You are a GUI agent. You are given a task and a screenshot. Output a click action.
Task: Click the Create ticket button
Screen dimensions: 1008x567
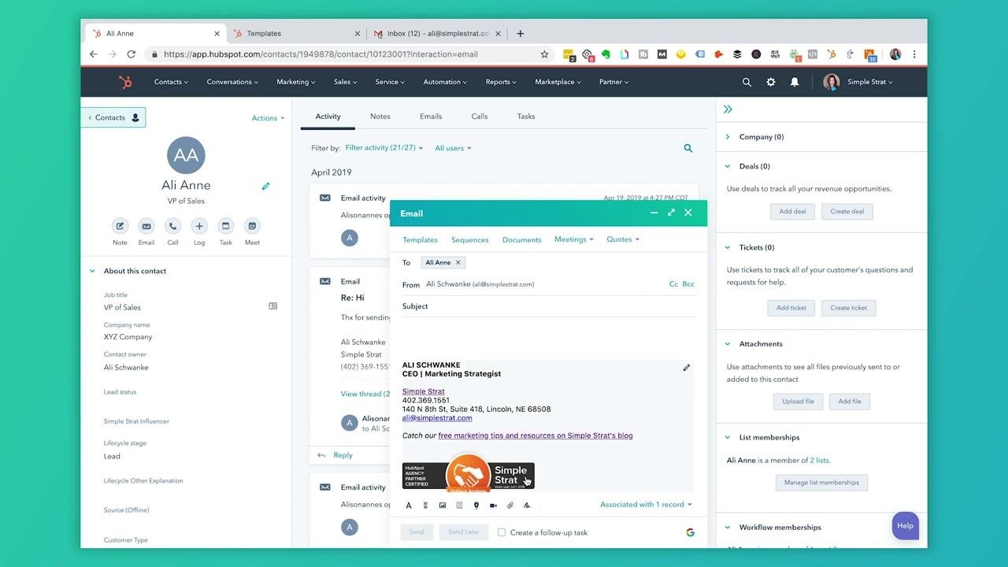point(849,308)
